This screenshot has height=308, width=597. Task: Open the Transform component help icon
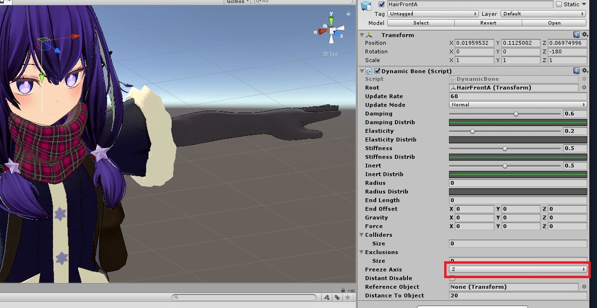[576, 35]
